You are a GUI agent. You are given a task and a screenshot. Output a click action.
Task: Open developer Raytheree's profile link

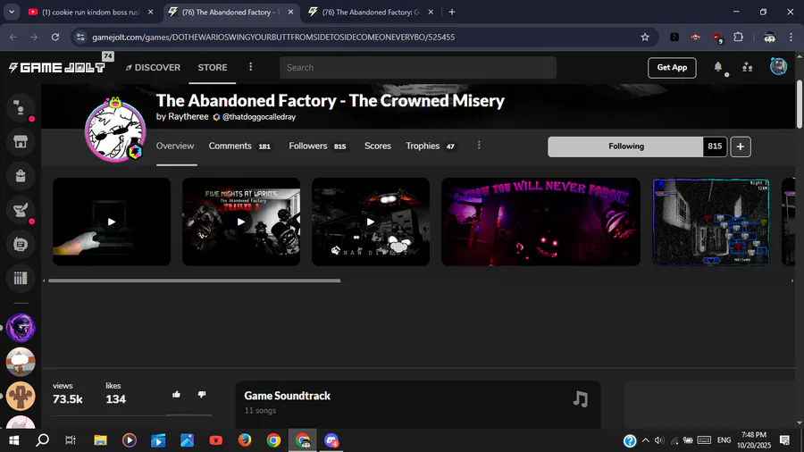[x=188, y=116]
